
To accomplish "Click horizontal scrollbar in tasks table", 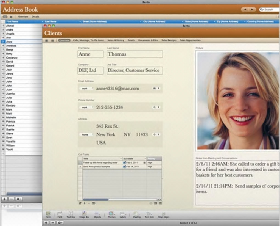I will click(x=96, y=199).
